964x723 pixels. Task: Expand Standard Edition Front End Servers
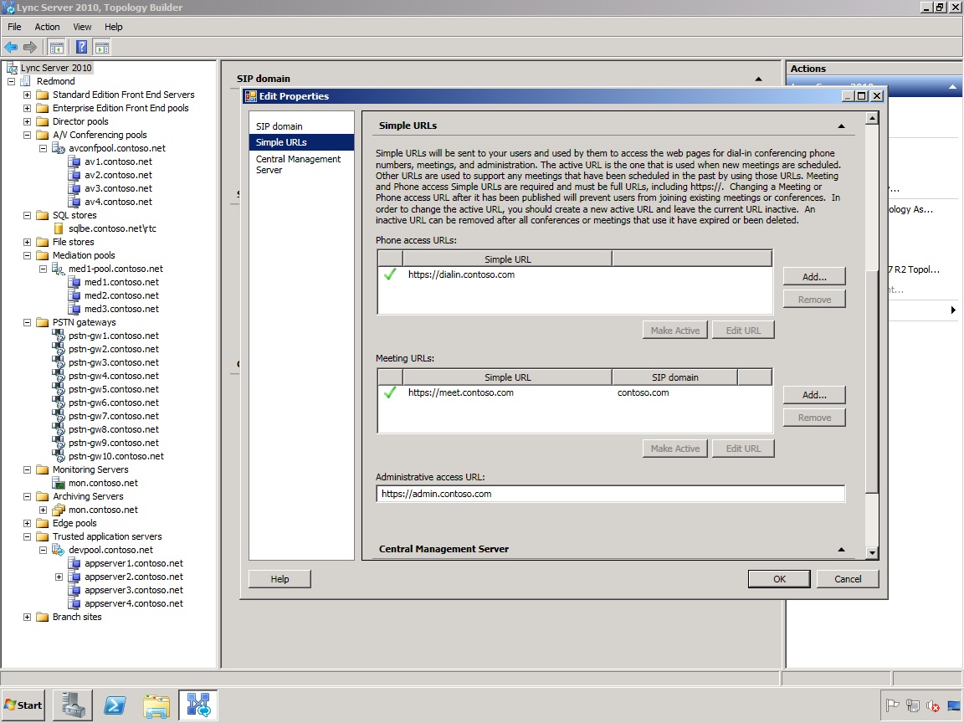tap(27, 95)
